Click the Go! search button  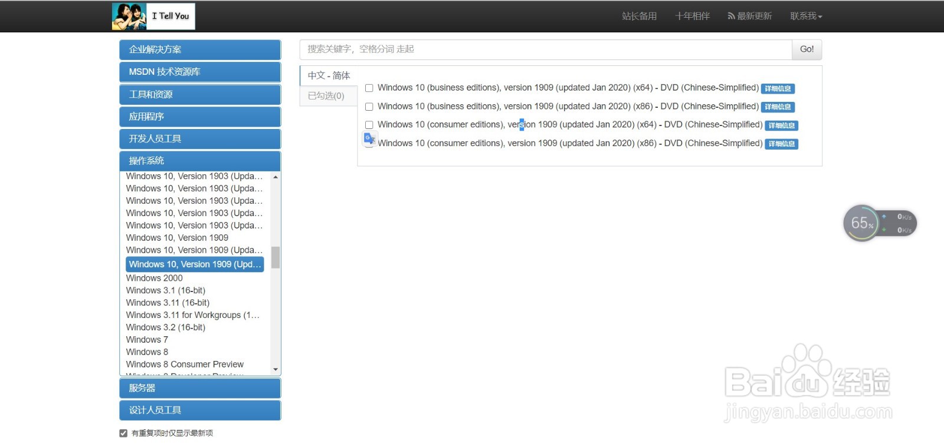pos(807,49)
